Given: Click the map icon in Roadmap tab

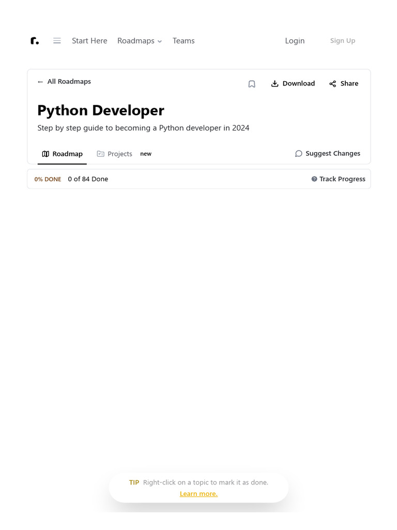Looking at the screenshot, I should click(45, 154).
